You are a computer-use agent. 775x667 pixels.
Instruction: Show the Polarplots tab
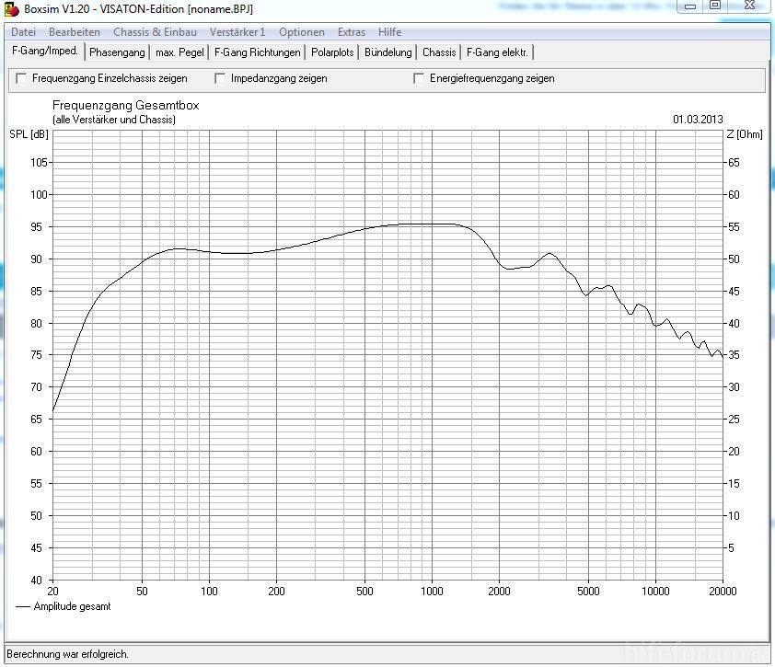[332, 52]
